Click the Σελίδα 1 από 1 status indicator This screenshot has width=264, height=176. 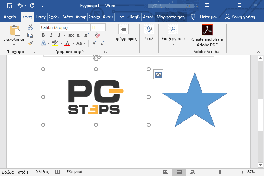point(15,172)
